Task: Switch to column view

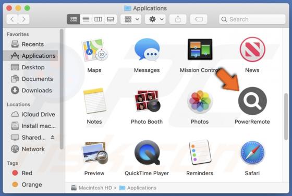Action: (98, 19)
